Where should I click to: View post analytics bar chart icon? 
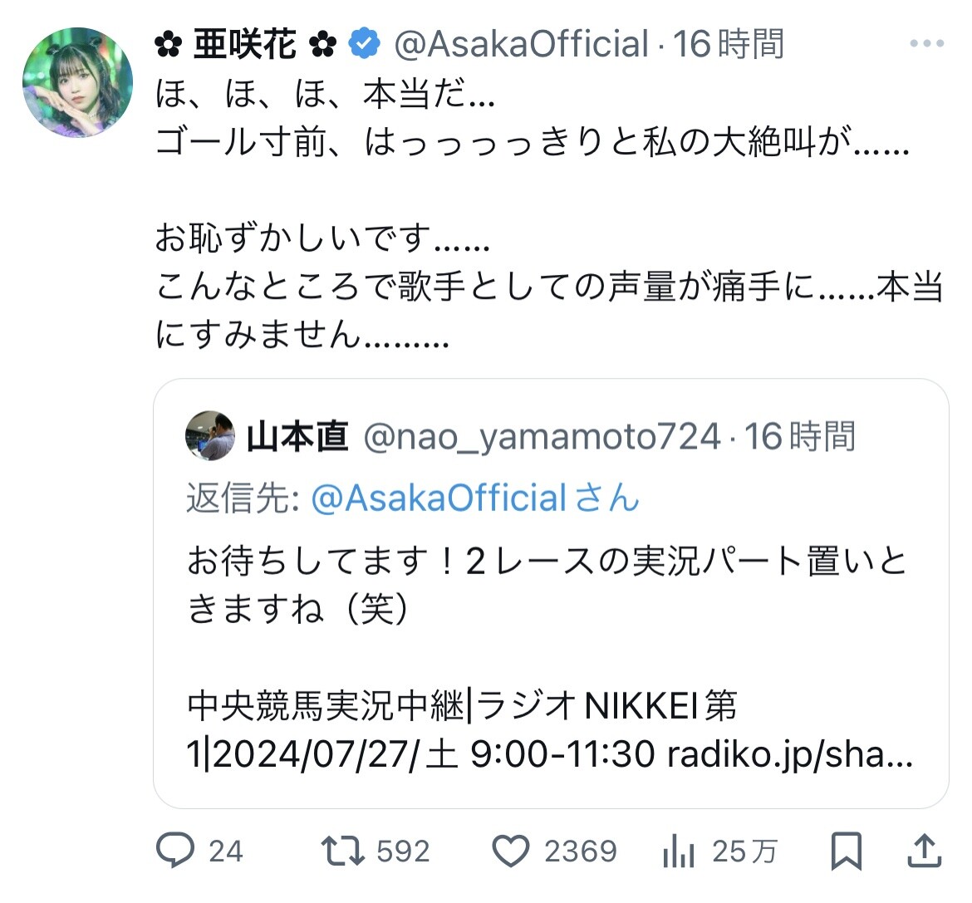click(x=679, y=851)
